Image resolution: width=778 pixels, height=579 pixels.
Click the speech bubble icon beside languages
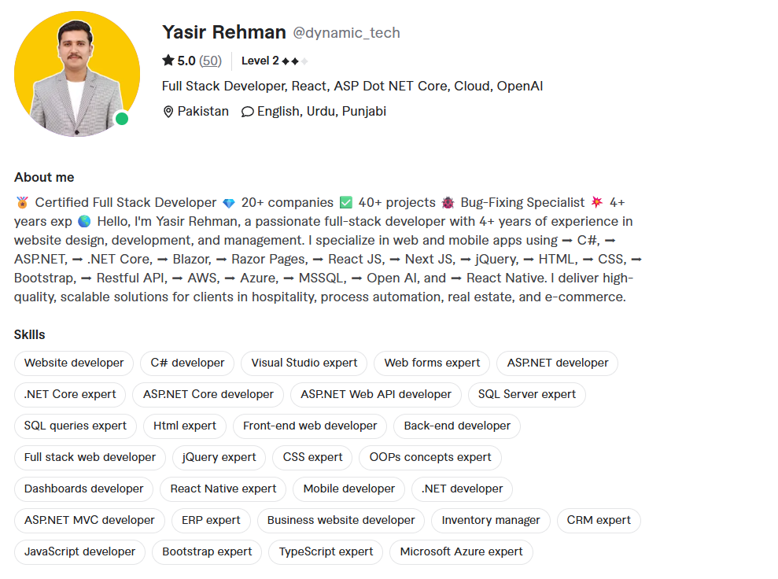(247, 111)
